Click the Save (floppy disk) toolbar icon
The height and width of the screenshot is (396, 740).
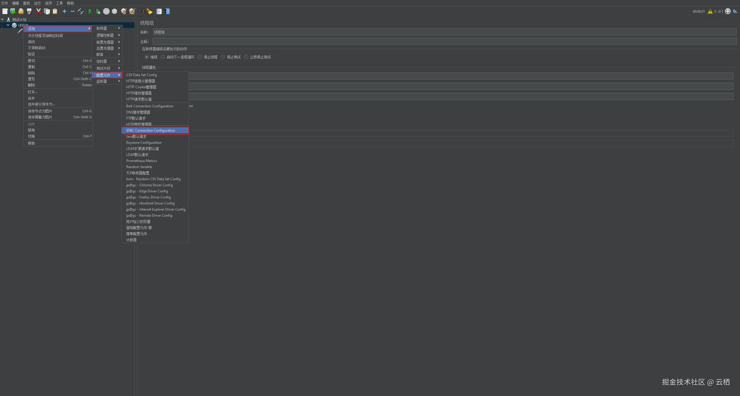point(29,12)
